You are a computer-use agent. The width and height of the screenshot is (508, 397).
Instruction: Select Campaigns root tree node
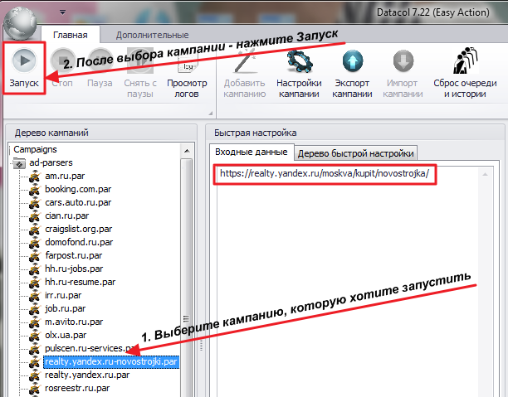[x=35, y=149]
